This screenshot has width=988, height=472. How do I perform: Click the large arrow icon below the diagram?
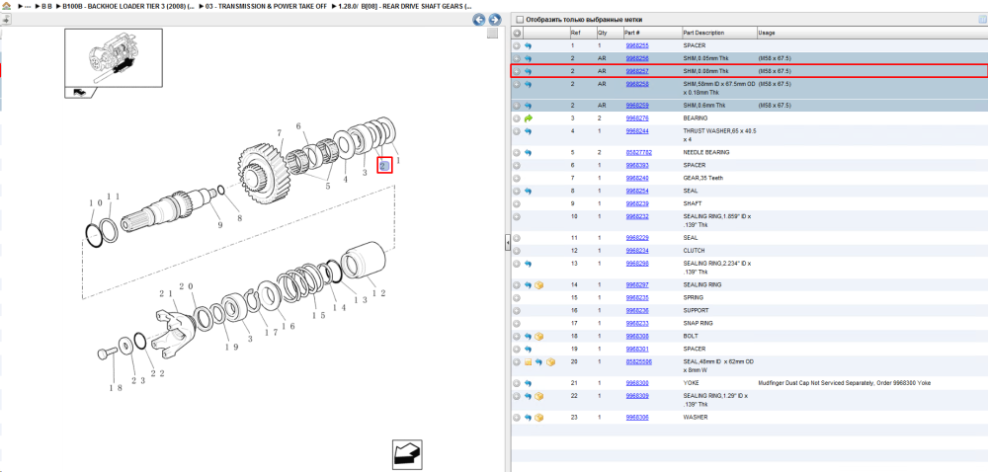[407, 455]
